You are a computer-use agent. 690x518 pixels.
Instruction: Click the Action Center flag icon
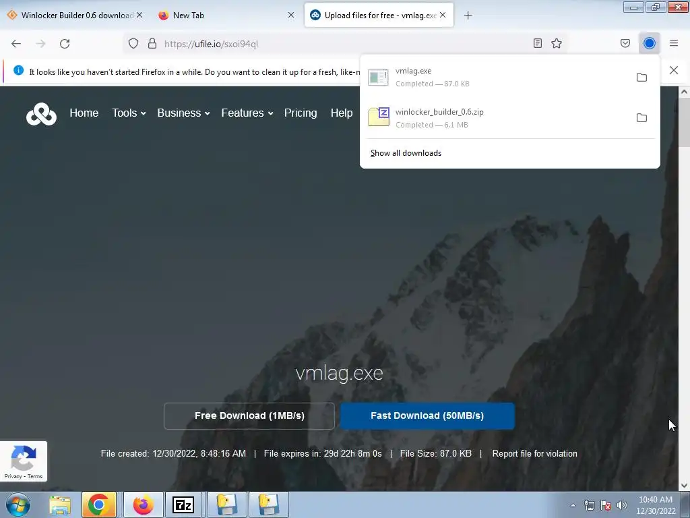pos(606,505)
